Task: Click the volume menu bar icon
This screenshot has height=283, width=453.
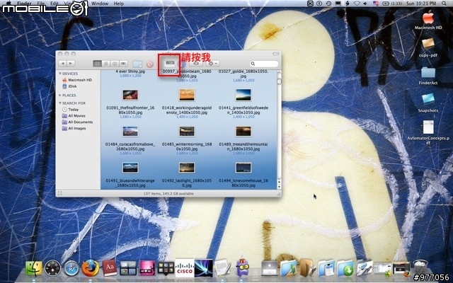Action: tap(366, 4)
